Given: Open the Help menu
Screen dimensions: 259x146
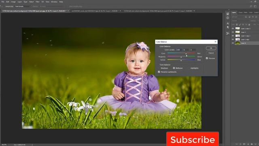Looking at the screenshot, I should [61, 2].
